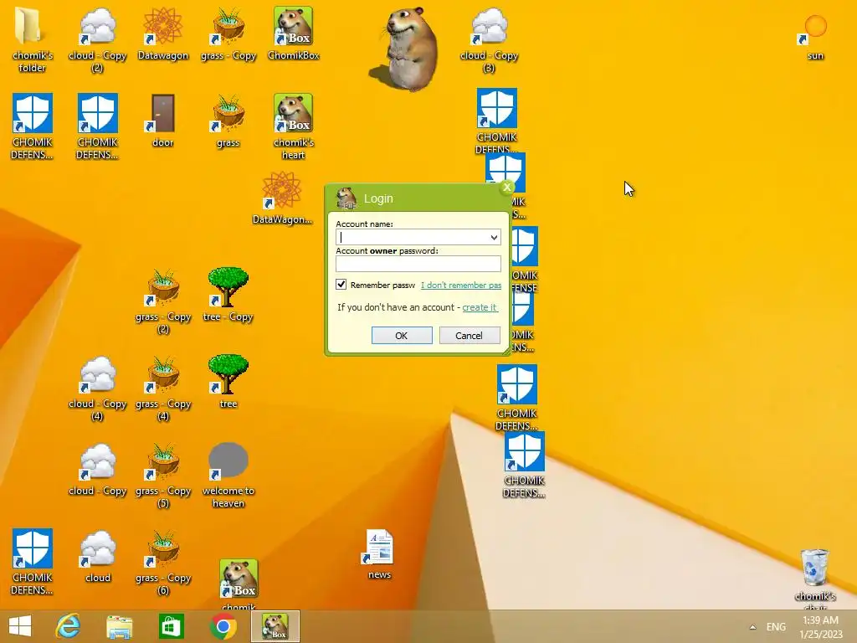The image size is (857, 643).
Task: Open the chomik's chair recycle bin
Action: click(815, 579)
